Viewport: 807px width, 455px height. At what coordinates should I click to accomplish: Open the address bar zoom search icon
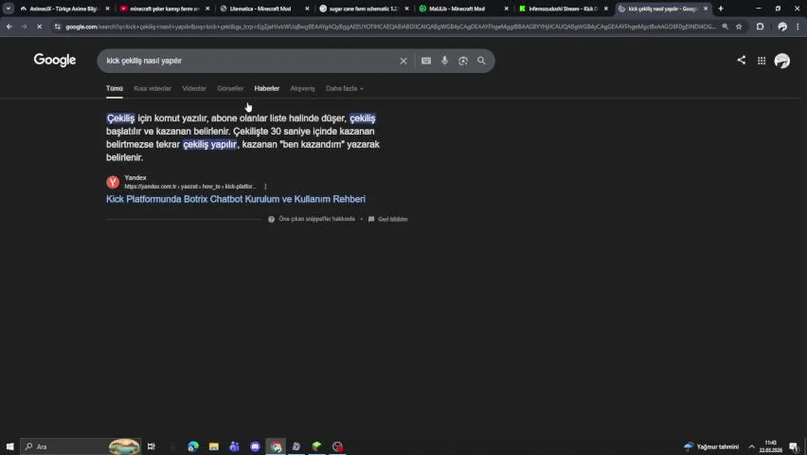point(725,27)
